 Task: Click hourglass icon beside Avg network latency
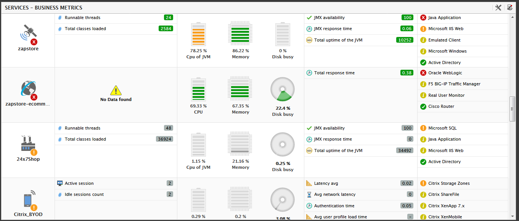coord(309,194)
